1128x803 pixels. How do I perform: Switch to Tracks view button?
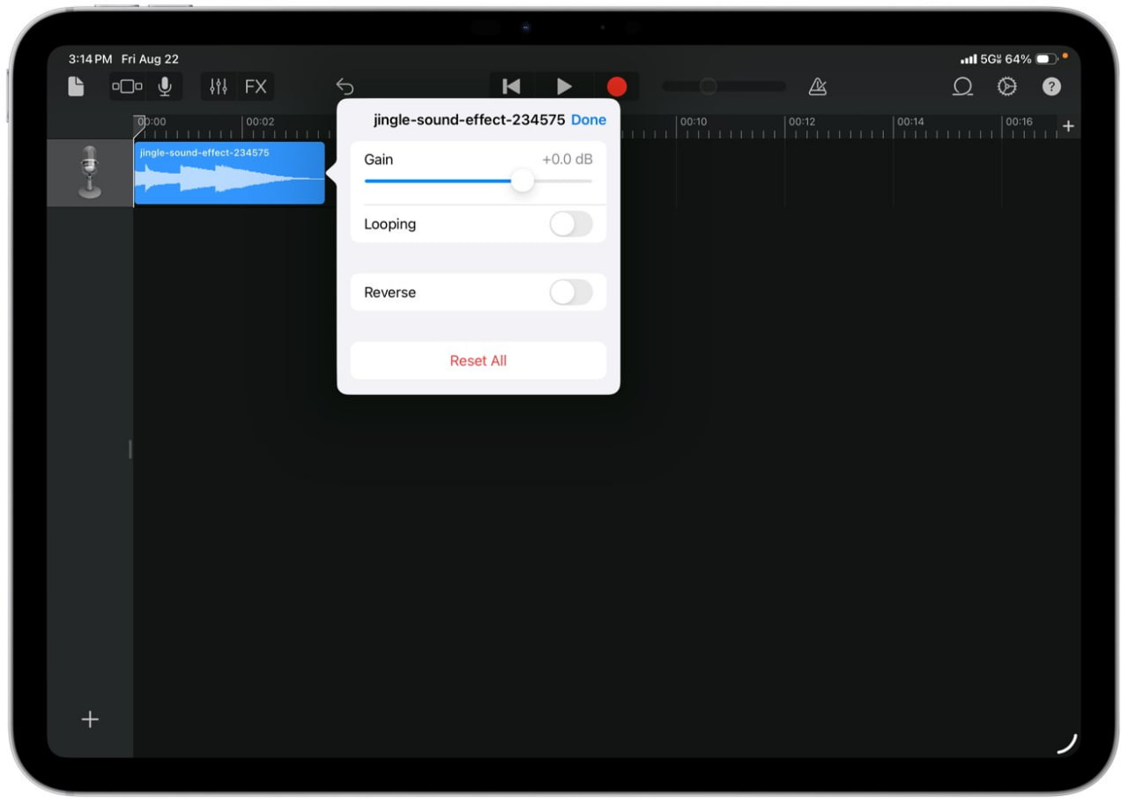pyautogui.click(x=127, y=86)
